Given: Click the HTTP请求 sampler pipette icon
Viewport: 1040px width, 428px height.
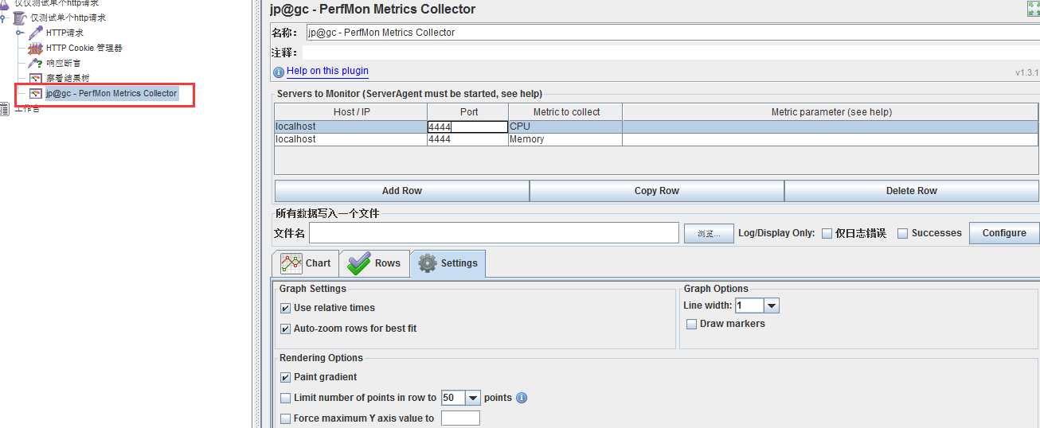Looking at the screenshot, I should click(36, 33).
